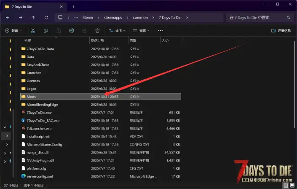The width and height of the screenshot is (297, 189).
Task: Close the 7 Days To Die tab
Action: 62,7
